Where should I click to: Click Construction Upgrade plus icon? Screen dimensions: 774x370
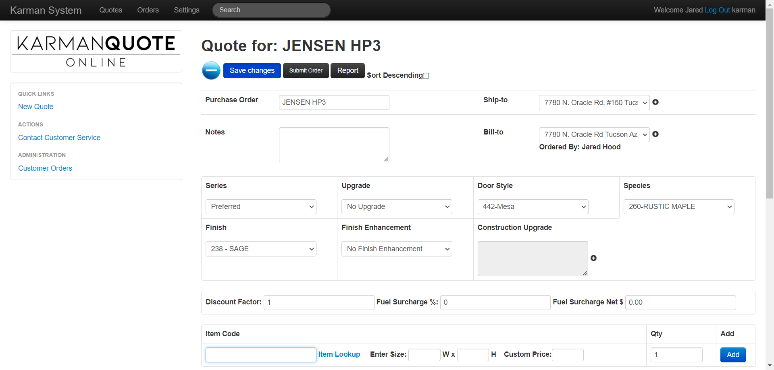[593, 258]
